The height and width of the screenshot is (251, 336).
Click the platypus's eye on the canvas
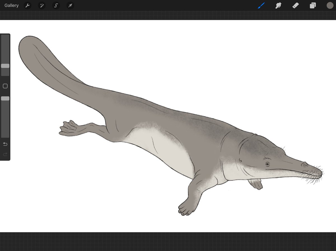267,164
